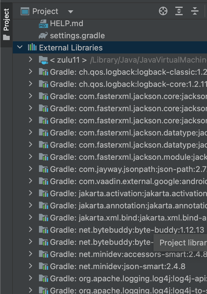Select the net.minidev:accessors-smart row text
The image size is (207, 294).
[x=128, y=254]
